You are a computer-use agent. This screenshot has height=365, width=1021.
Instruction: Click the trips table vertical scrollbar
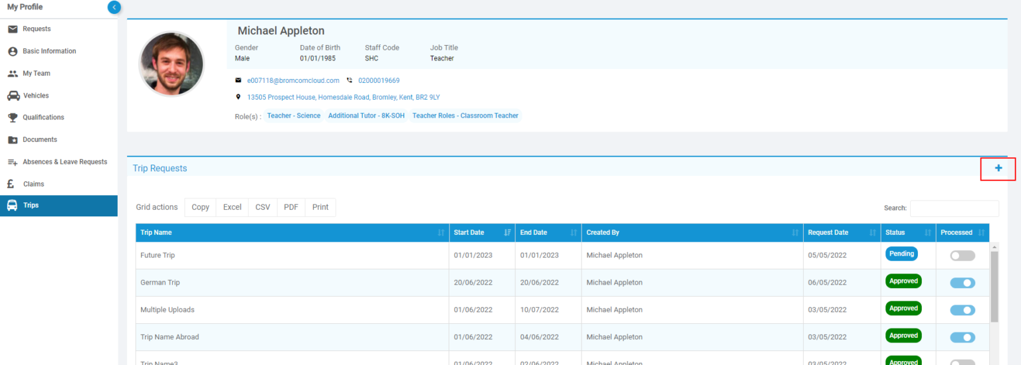tap(994, 285)
